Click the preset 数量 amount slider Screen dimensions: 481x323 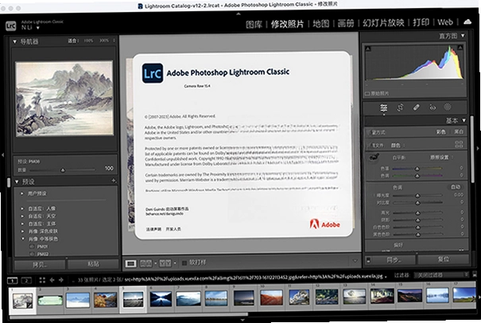point(63,169)
